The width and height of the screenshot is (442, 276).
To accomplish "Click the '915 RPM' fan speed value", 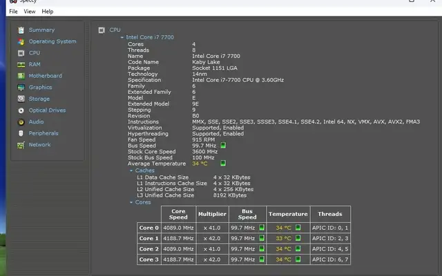I will tap(204, 139).
